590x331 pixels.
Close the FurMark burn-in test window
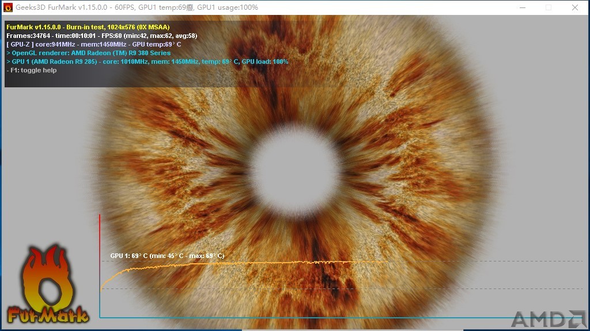pos(575,7)
